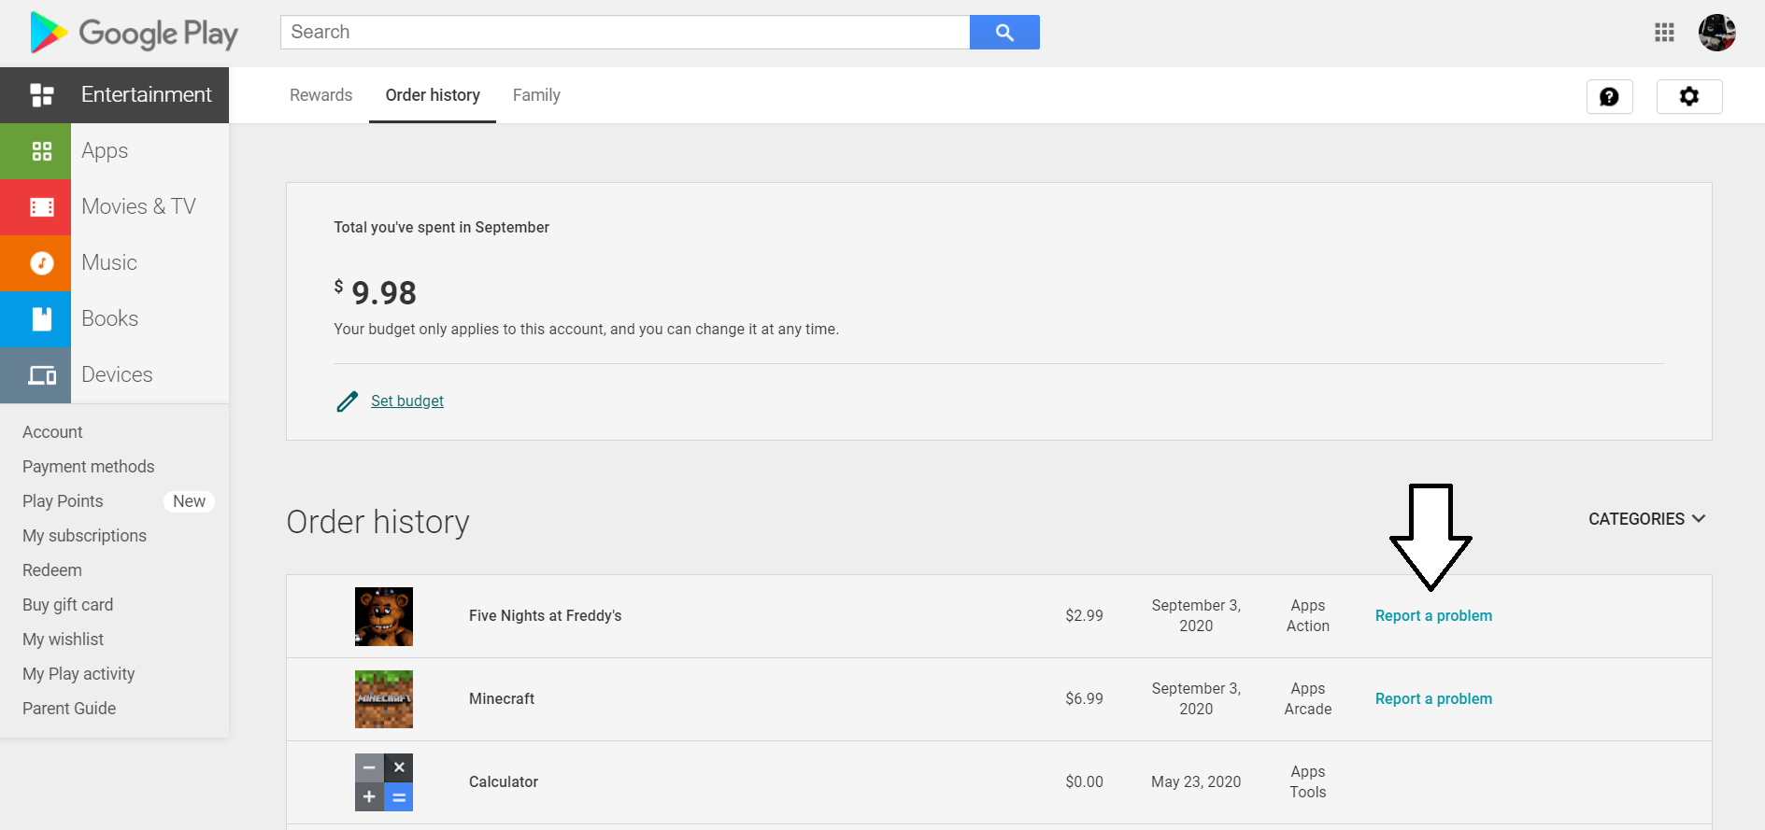Open the Calculator app thumbnail
Screen dimensions: 1765x830
coord(384,782)
